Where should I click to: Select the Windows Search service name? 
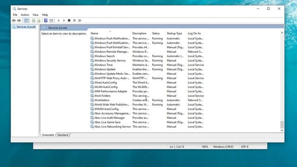pos(104,56)
